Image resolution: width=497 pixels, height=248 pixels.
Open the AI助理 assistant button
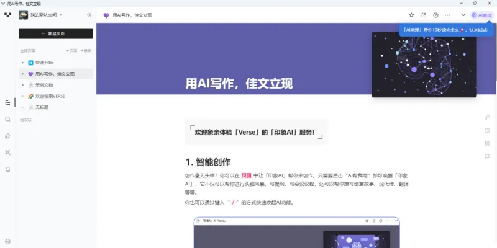(x=481, y=15)
